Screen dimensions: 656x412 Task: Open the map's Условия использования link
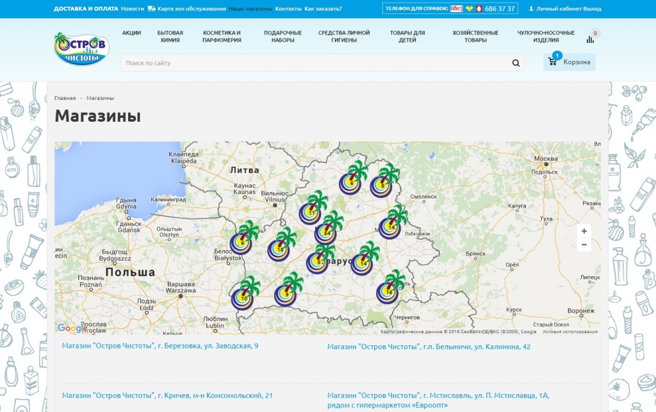click(x=570, y=332)
